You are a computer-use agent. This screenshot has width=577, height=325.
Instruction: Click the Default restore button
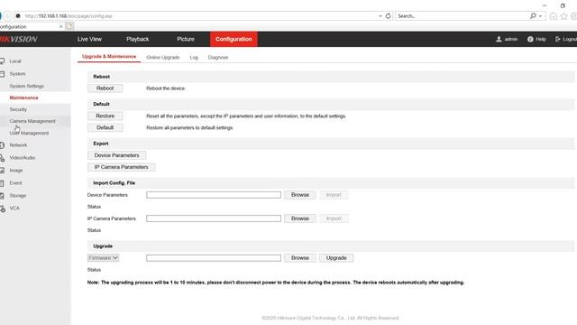[105, 127]
